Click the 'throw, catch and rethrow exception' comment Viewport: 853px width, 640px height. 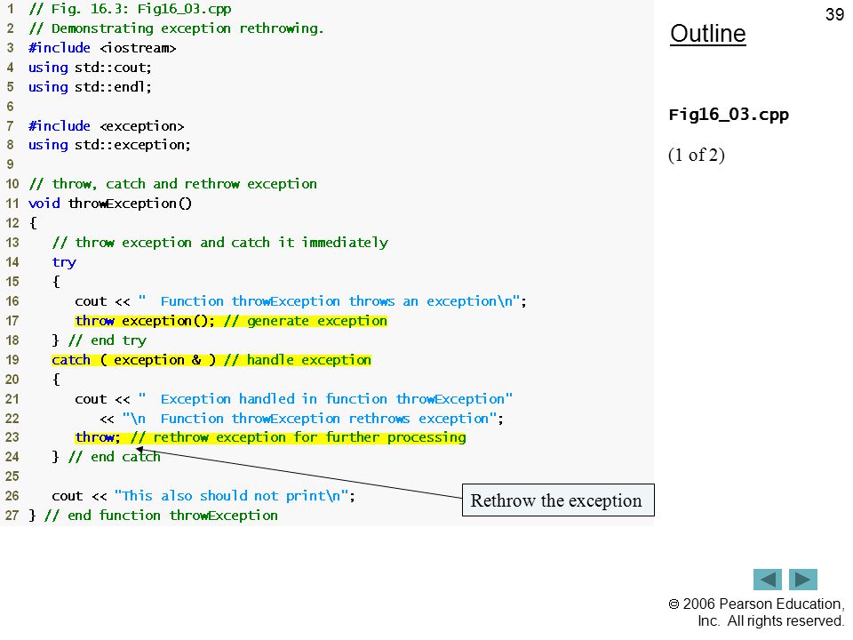(x=172, y=185)
